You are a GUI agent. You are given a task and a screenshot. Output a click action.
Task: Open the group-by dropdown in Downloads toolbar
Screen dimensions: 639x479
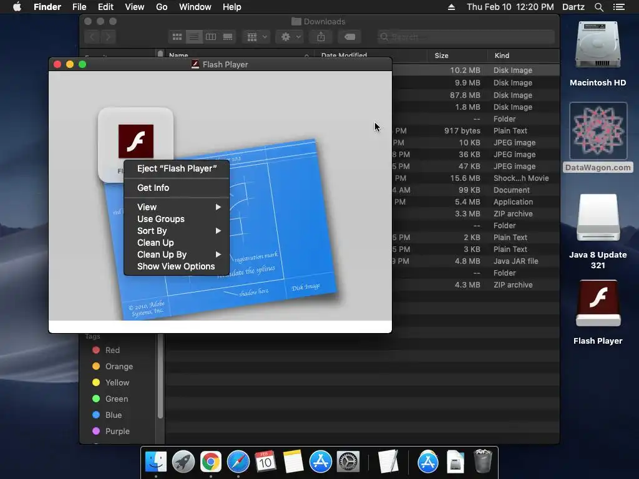coord(256,37)
